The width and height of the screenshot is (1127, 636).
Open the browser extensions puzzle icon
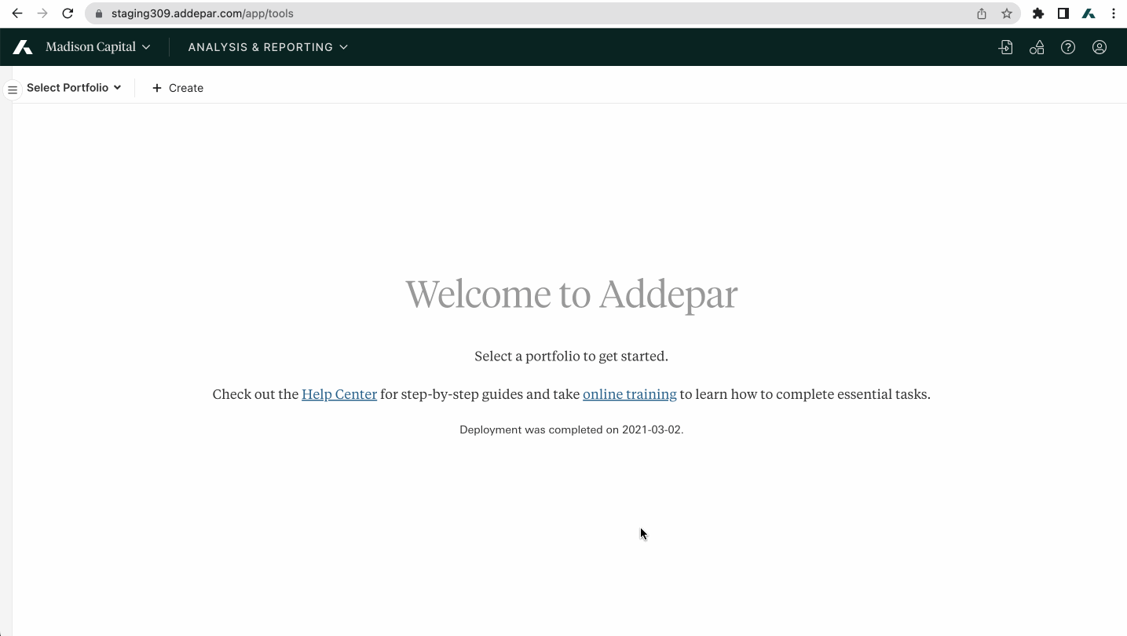(1038, 13)
